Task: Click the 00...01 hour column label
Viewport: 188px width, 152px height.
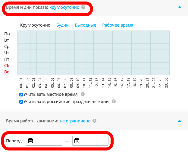Action: click(21, 83)
